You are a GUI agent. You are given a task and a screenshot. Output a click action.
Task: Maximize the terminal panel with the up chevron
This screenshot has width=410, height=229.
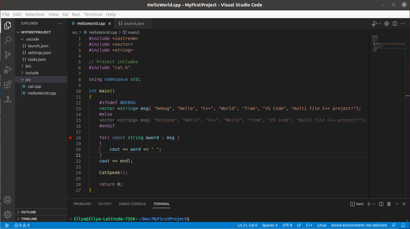(x=397, y=204)
